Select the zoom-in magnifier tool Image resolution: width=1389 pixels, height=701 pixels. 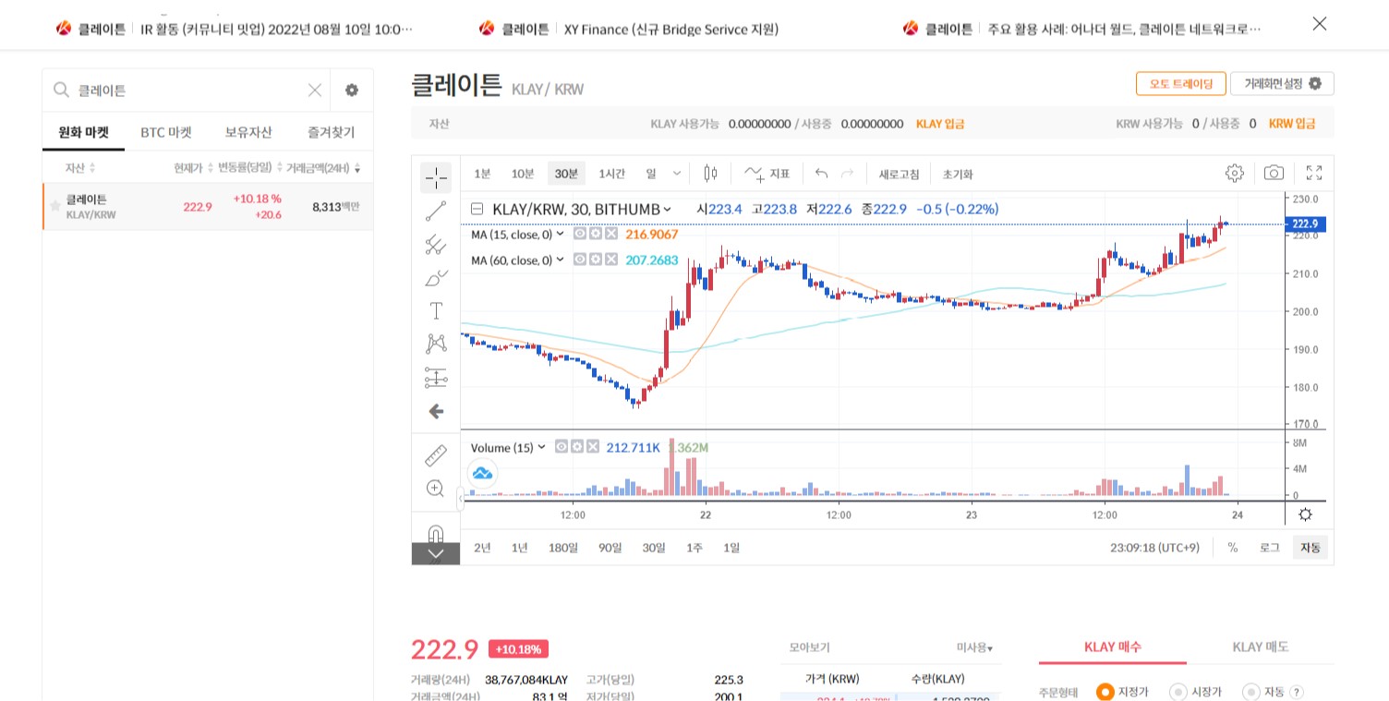pyautogui.click(x=436, y=489)
